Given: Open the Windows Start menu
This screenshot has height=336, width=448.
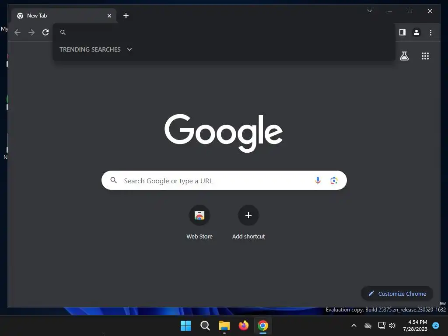Looking at the screenshot, I should click(x=185, y=325).
